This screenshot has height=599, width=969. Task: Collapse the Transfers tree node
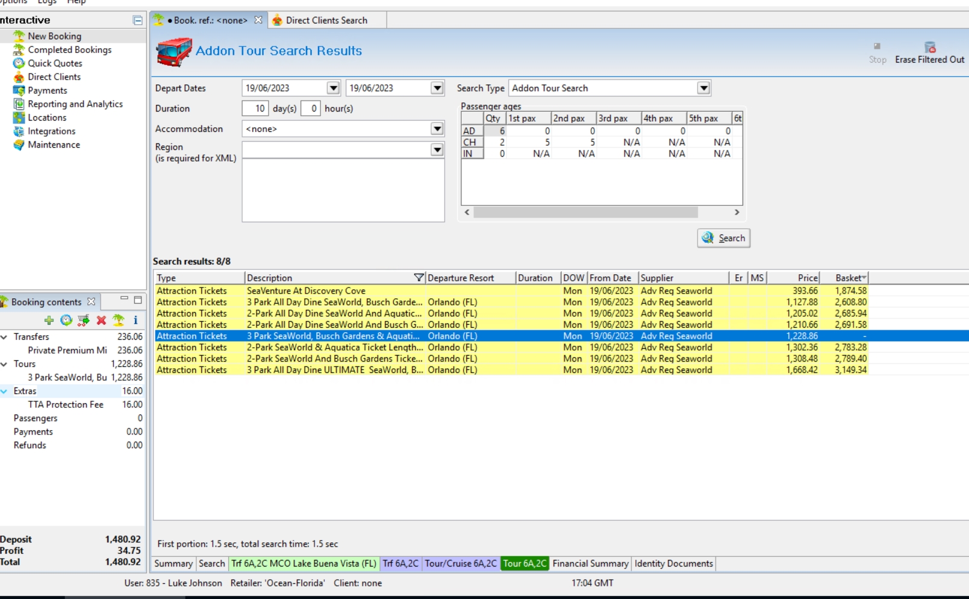tap(5, 337)
